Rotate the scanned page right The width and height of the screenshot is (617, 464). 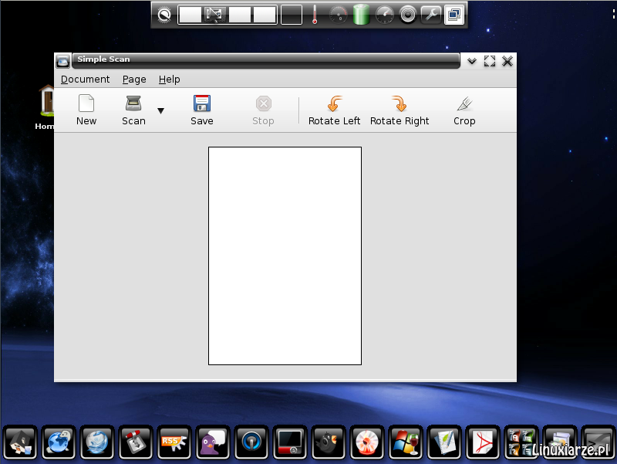pos(400,109)
